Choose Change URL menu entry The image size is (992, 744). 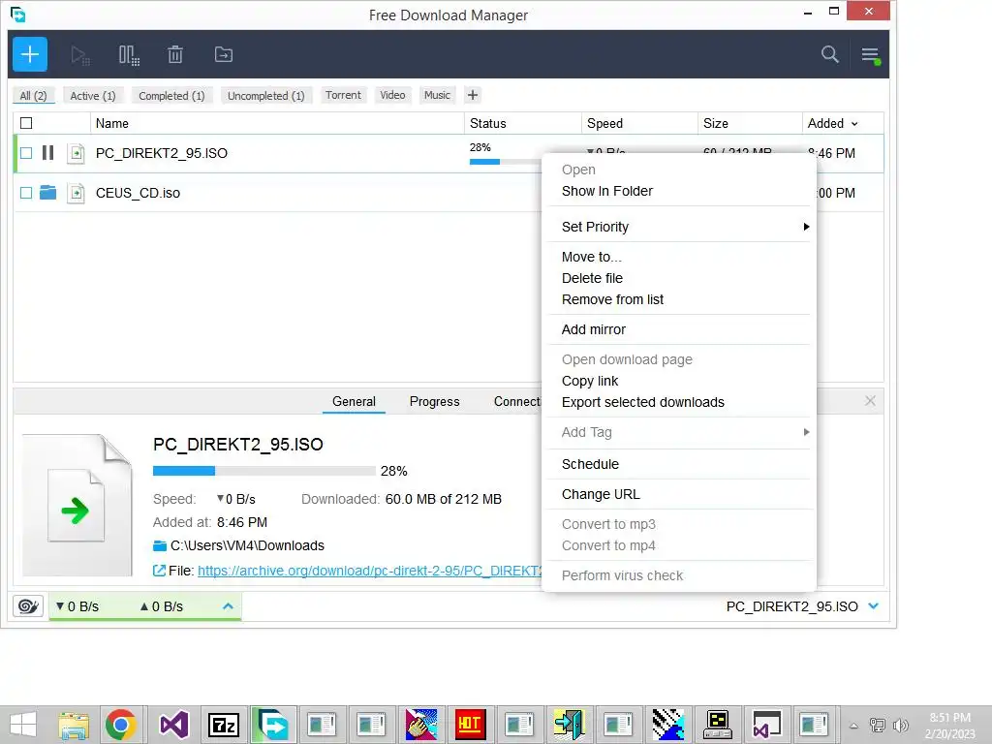(601, 494)
